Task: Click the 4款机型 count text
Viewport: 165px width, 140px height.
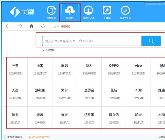Action: 138,123
